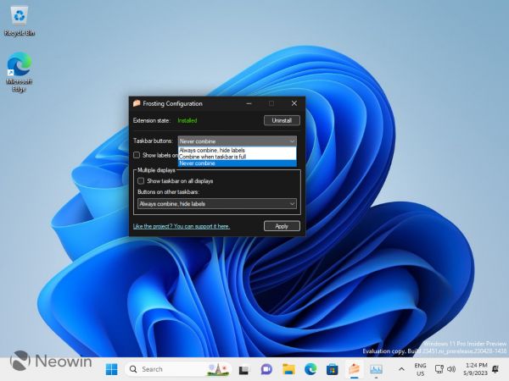Screen dimensions: 509x381
Task: Pick the Never combine list option
Action: (212, 163)
